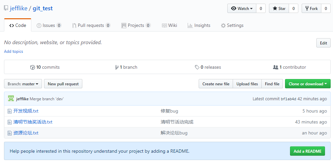The width and height of the screenshot is (333, 162).
Task: Click the commit hash bf1ab4d
Action: tap(288, 99)
